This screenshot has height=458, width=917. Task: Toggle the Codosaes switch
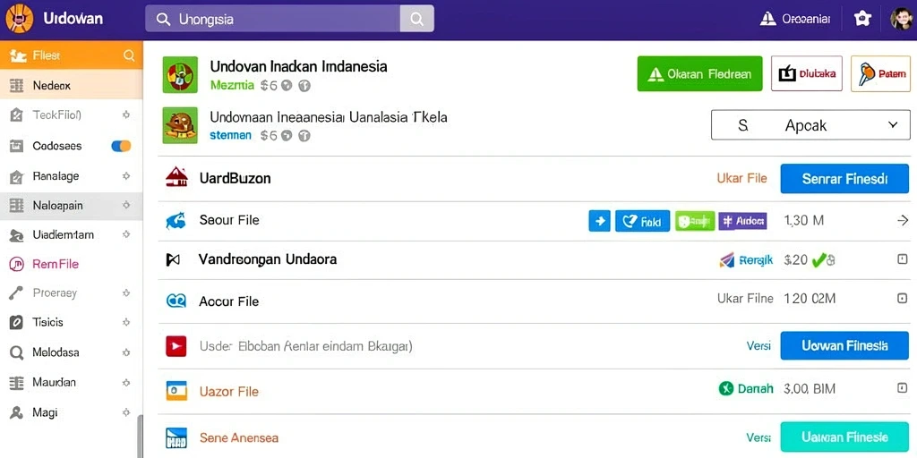tap(121, 146)
